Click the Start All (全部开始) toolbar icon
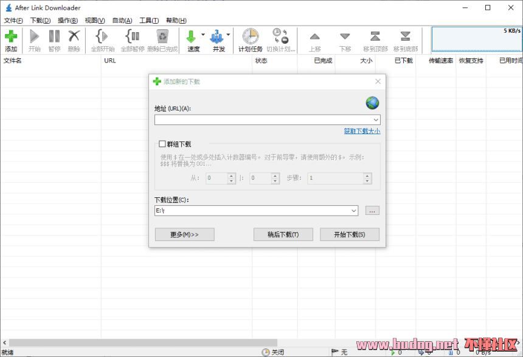The image size is (523, 357). [x=102, y=37]
